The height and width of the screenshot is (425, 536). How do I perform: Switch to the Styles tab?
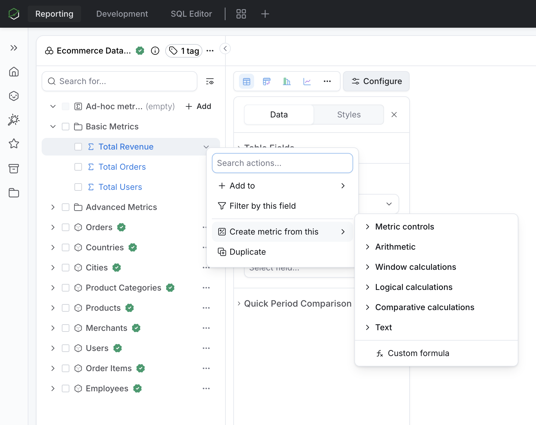[x=349, y=115]
